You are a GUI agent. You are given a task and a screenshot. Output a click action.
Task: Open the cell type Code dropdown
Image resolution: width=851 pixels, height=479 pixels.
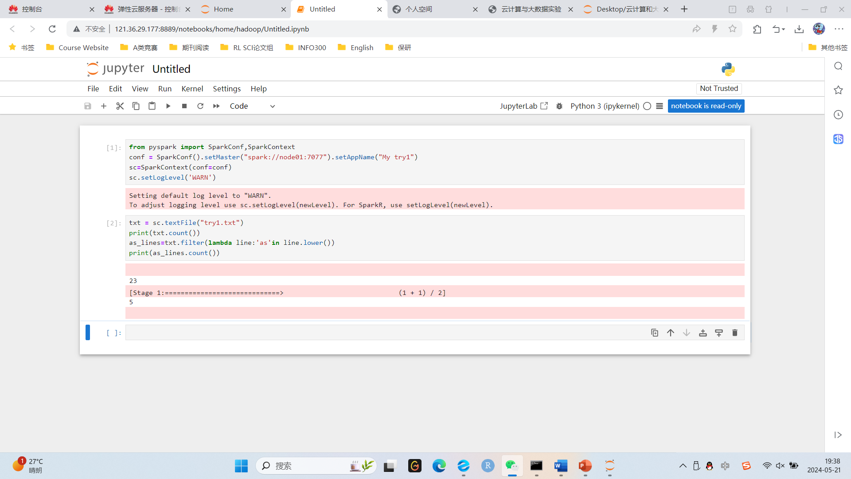(x=252, y=106)
